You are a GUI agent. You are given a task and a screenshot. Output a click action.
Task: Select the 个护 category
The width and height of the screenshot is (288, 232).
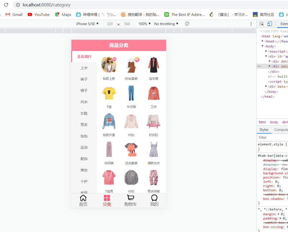[x=84, y=182]
